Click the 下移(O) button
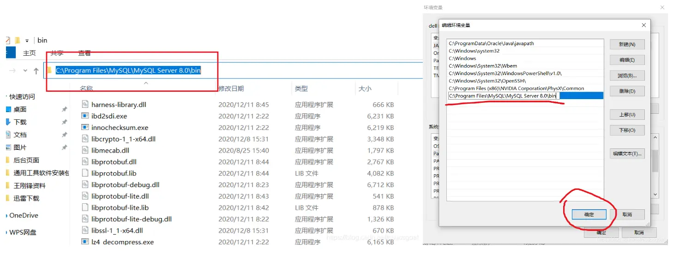Viewport: 691px width, 265px height. coord(627,130)
